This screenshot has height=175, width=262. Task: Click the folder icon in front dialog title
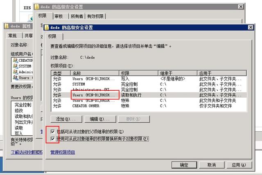click(47, 27)
